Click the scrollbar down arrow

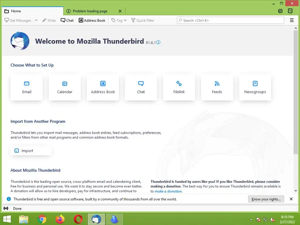296,190
